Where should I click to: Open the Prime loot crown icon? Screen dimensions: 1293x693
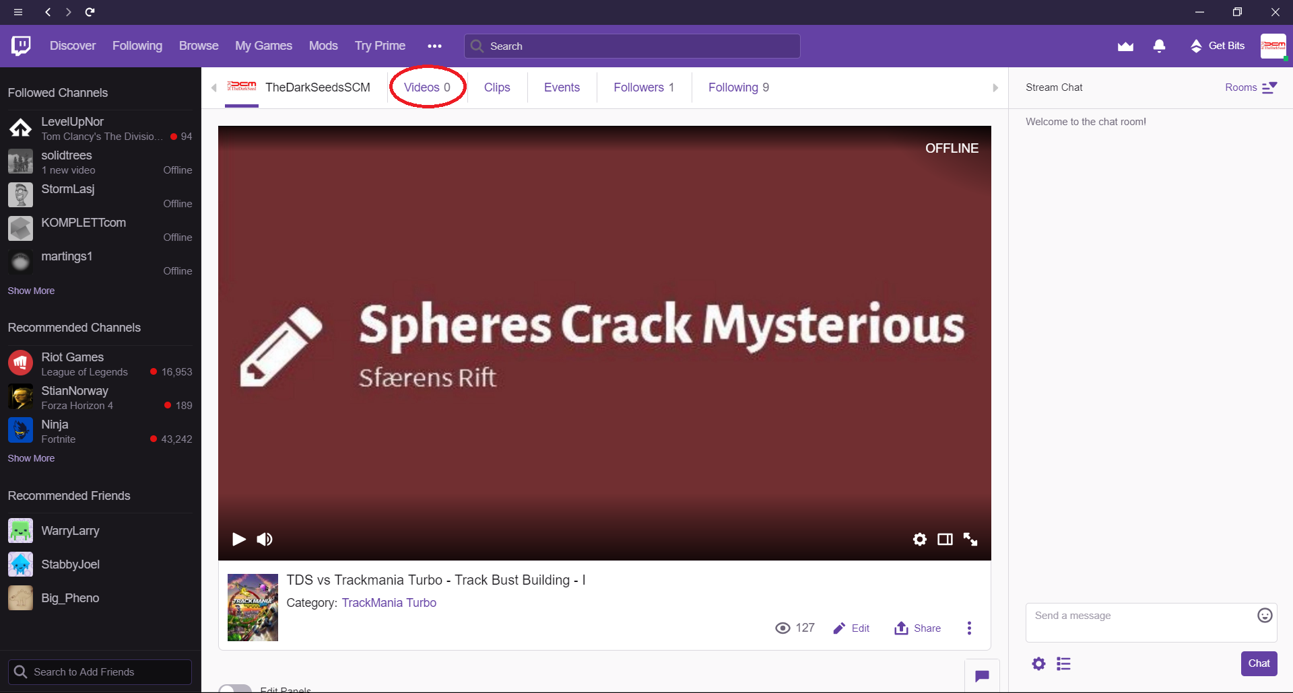(1125, 46)
